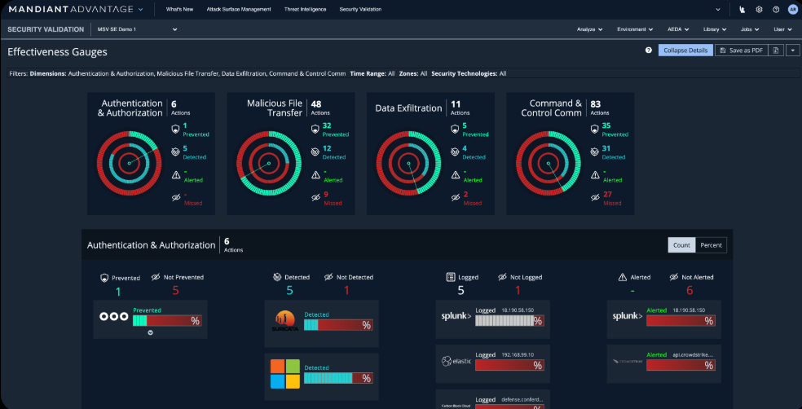Select the Malicious File Transfer gauge chart
Screen dimensions: 802x409
[269, 164]
